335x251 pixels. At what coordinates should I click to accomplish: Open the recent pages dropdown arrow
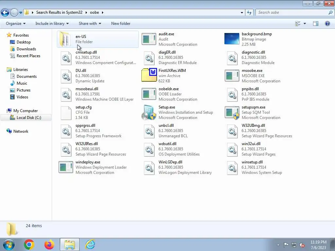pos(21,13)
